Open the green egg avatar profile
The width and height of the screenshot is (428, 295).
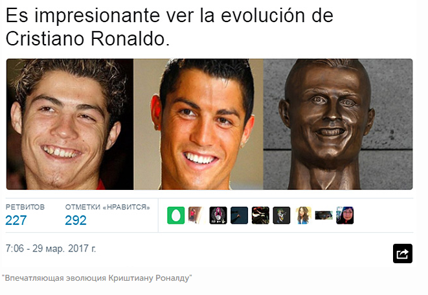tap(175, 215)
